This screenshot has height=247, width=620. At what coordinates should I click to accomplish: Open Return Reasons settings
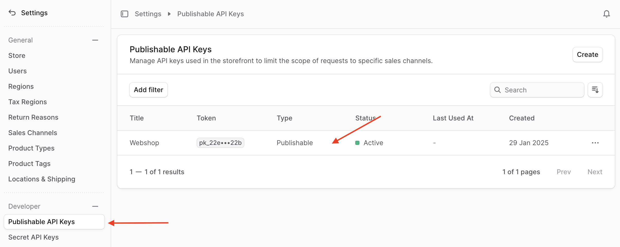pos(33,117)
